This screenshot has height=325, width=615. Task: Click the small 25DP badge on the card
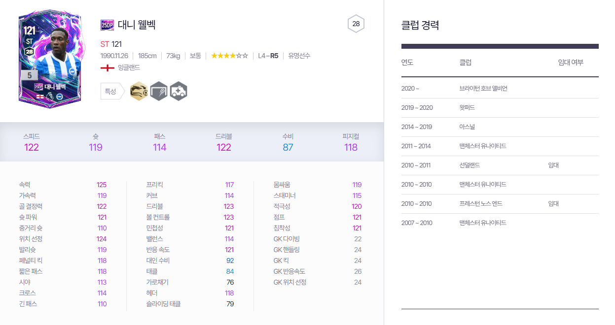click(x=38, y=86)
